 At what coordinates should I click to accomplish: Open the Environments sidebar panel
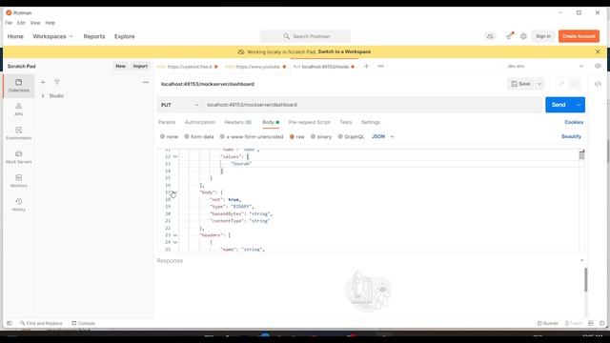[x=19, y=133]
